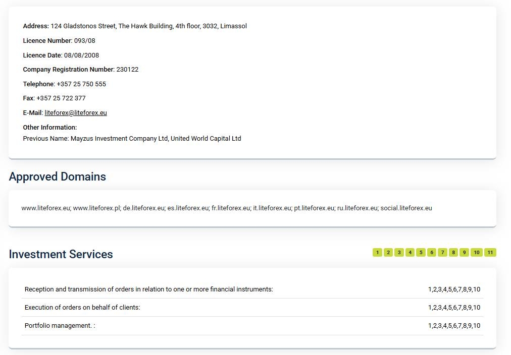Click the number 8 legend badge
Image resolution: width=511 pixels, height=355 pixels.
tap(453, 253)
